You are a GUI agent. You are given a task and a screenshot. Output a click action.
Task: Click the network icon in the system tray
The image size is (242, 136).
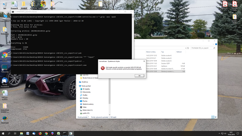pyautogui.click(x=223, y=133)
